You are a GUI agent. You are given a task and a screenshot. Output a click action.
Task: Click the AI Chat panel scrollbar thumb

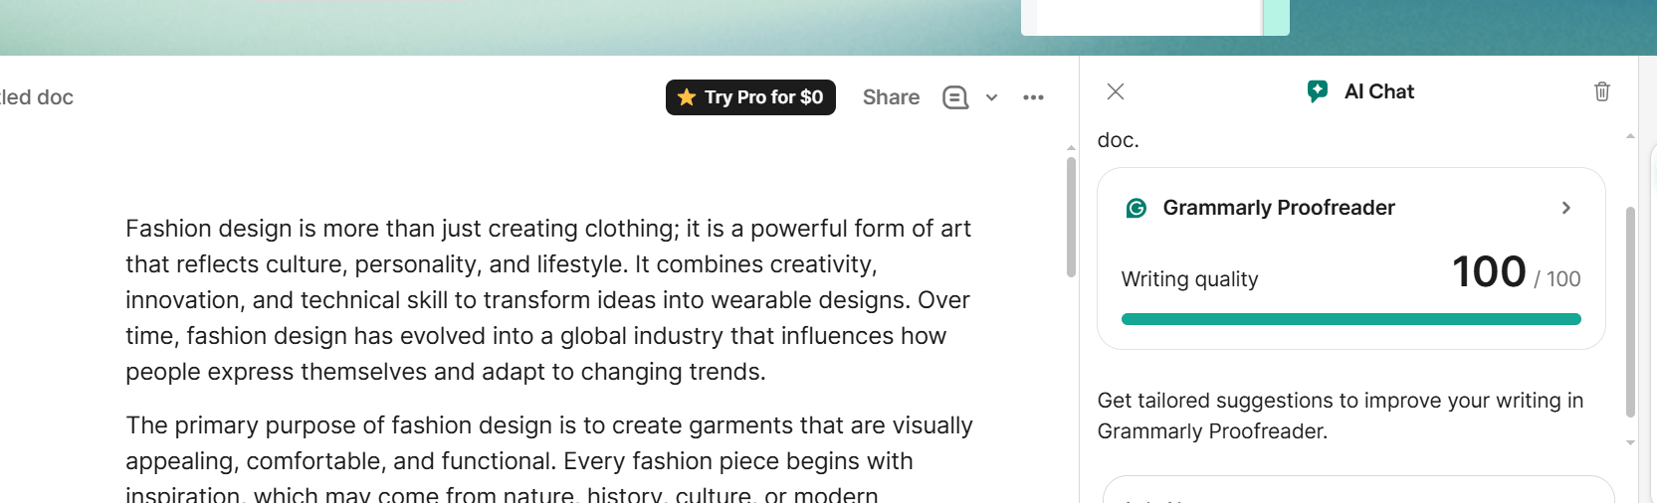point(1630,311)
